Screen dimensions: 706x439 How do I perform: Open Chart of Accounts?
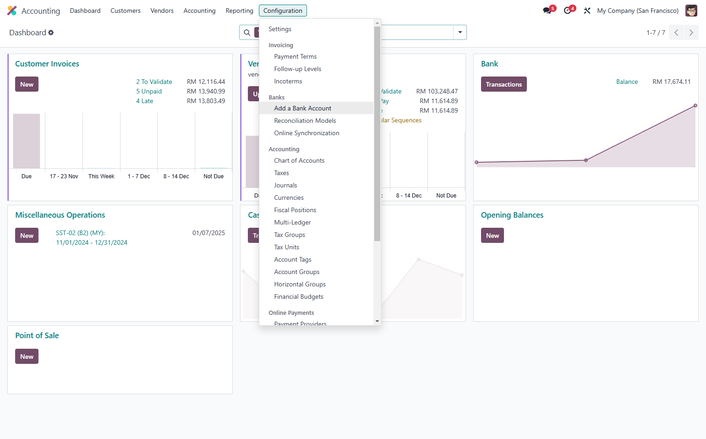point(317,160)
